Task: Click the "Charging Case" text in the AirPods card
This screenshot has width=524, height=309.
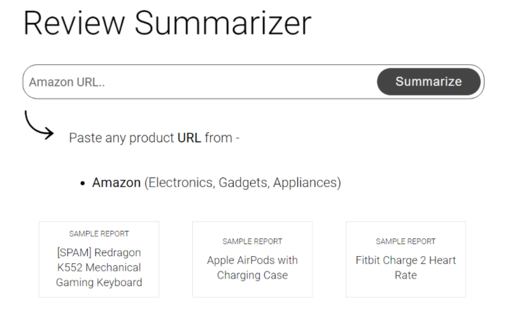Action: pyautogui.click(x=252, y=275)
